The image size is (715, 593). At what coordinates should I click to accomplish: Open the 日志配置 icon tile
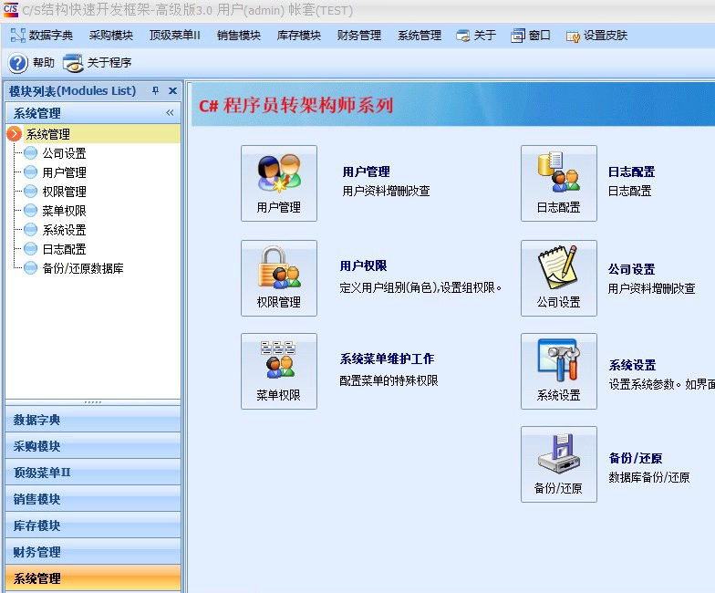558,183
